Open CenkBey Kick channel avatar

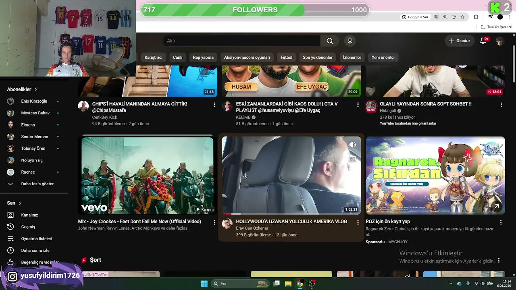tap(83, 106)
